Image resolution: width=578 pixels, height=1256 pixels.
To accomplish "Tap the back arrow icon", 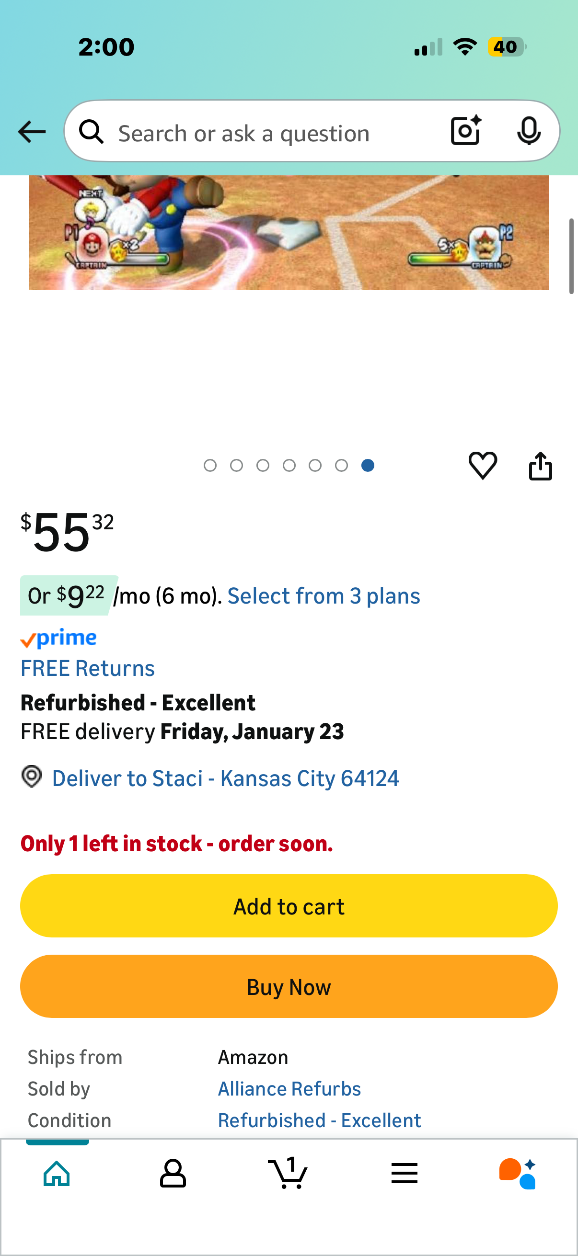I will tap(32, 132).
